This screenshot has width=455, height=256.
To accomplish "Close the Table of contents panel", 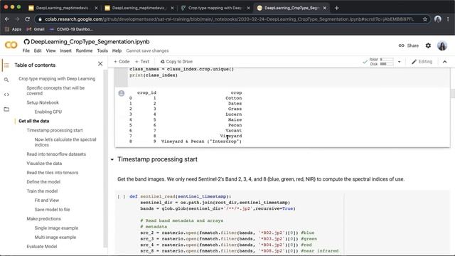I will tap(100, 64).
